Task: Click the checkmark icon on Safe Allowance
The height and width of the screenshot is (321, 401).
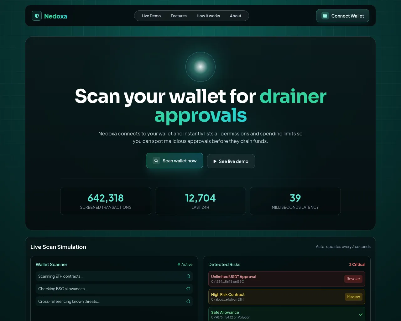Action: [x=361, y=314]
